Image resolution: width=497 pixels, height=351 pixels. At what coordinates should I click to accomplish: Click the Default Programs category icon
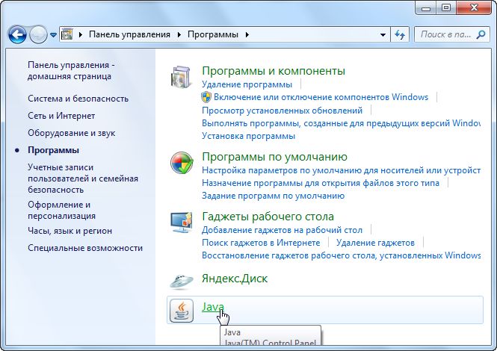tap(182, 164)
